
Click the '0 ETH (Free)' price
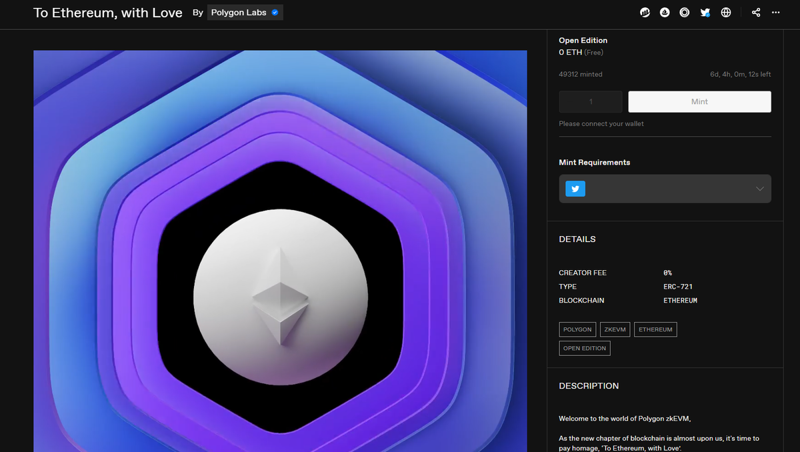click(581, 52)
